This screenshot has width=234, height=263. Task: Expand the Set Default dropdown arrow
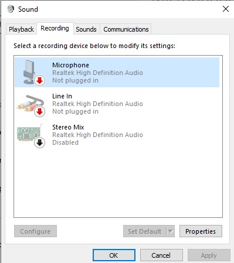tap(171, 231)
